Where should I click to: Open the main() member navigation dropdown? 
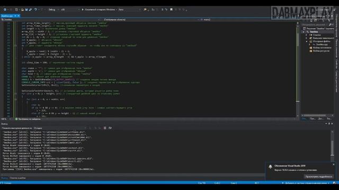click(x=248, y=20)
